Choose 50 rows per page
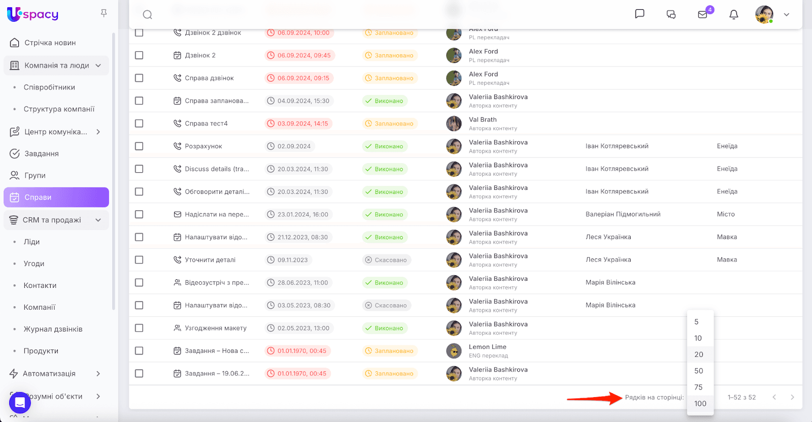The height and width of the screenshot is (422, 812). pyautogui.click(x=700, y=371)
